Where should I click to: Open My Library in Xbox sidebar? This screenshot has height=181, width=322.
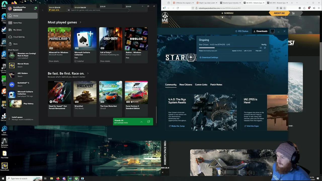22,30
